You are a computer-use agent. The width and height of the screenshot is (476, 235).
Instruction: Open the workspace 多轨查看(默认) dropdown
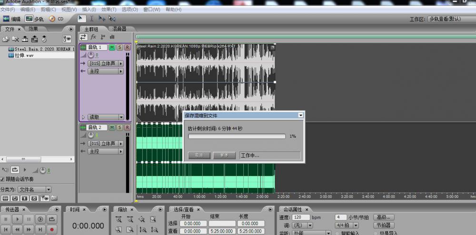click(x=452, y=19)
